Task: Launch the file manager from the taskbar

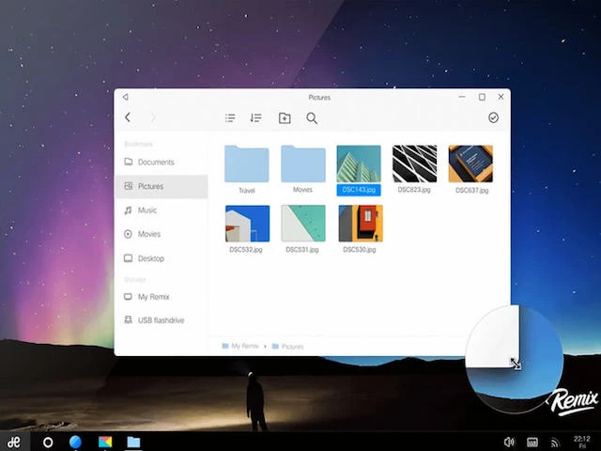Action: (133, 442)
